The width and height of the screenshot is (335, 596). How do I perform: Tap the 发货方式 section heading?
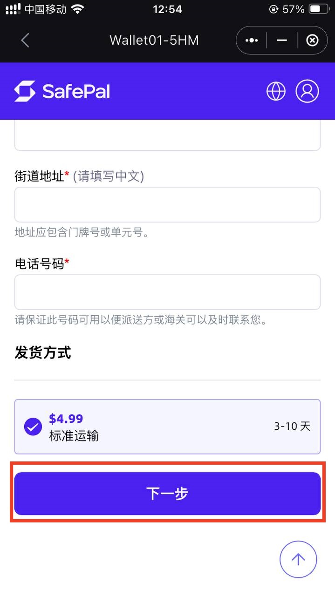(x=43, y=353)
